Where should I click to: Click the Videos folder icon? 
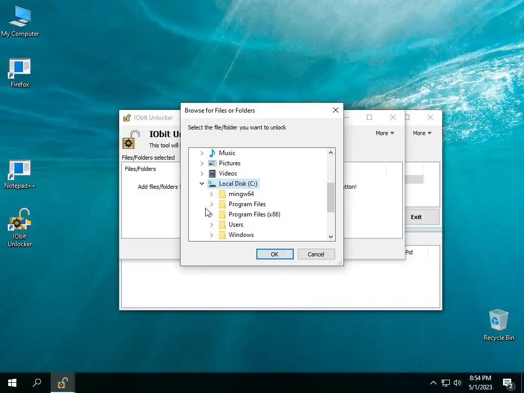[212, 173]
